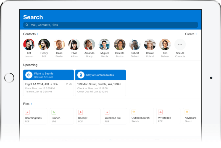This screenshot has width=221, height=148.
Task: Click the Receipt file name
Action: coord(83,118)
